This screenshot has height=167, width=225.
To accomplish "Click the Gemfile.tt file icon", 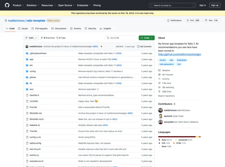I will click(27, 95).
